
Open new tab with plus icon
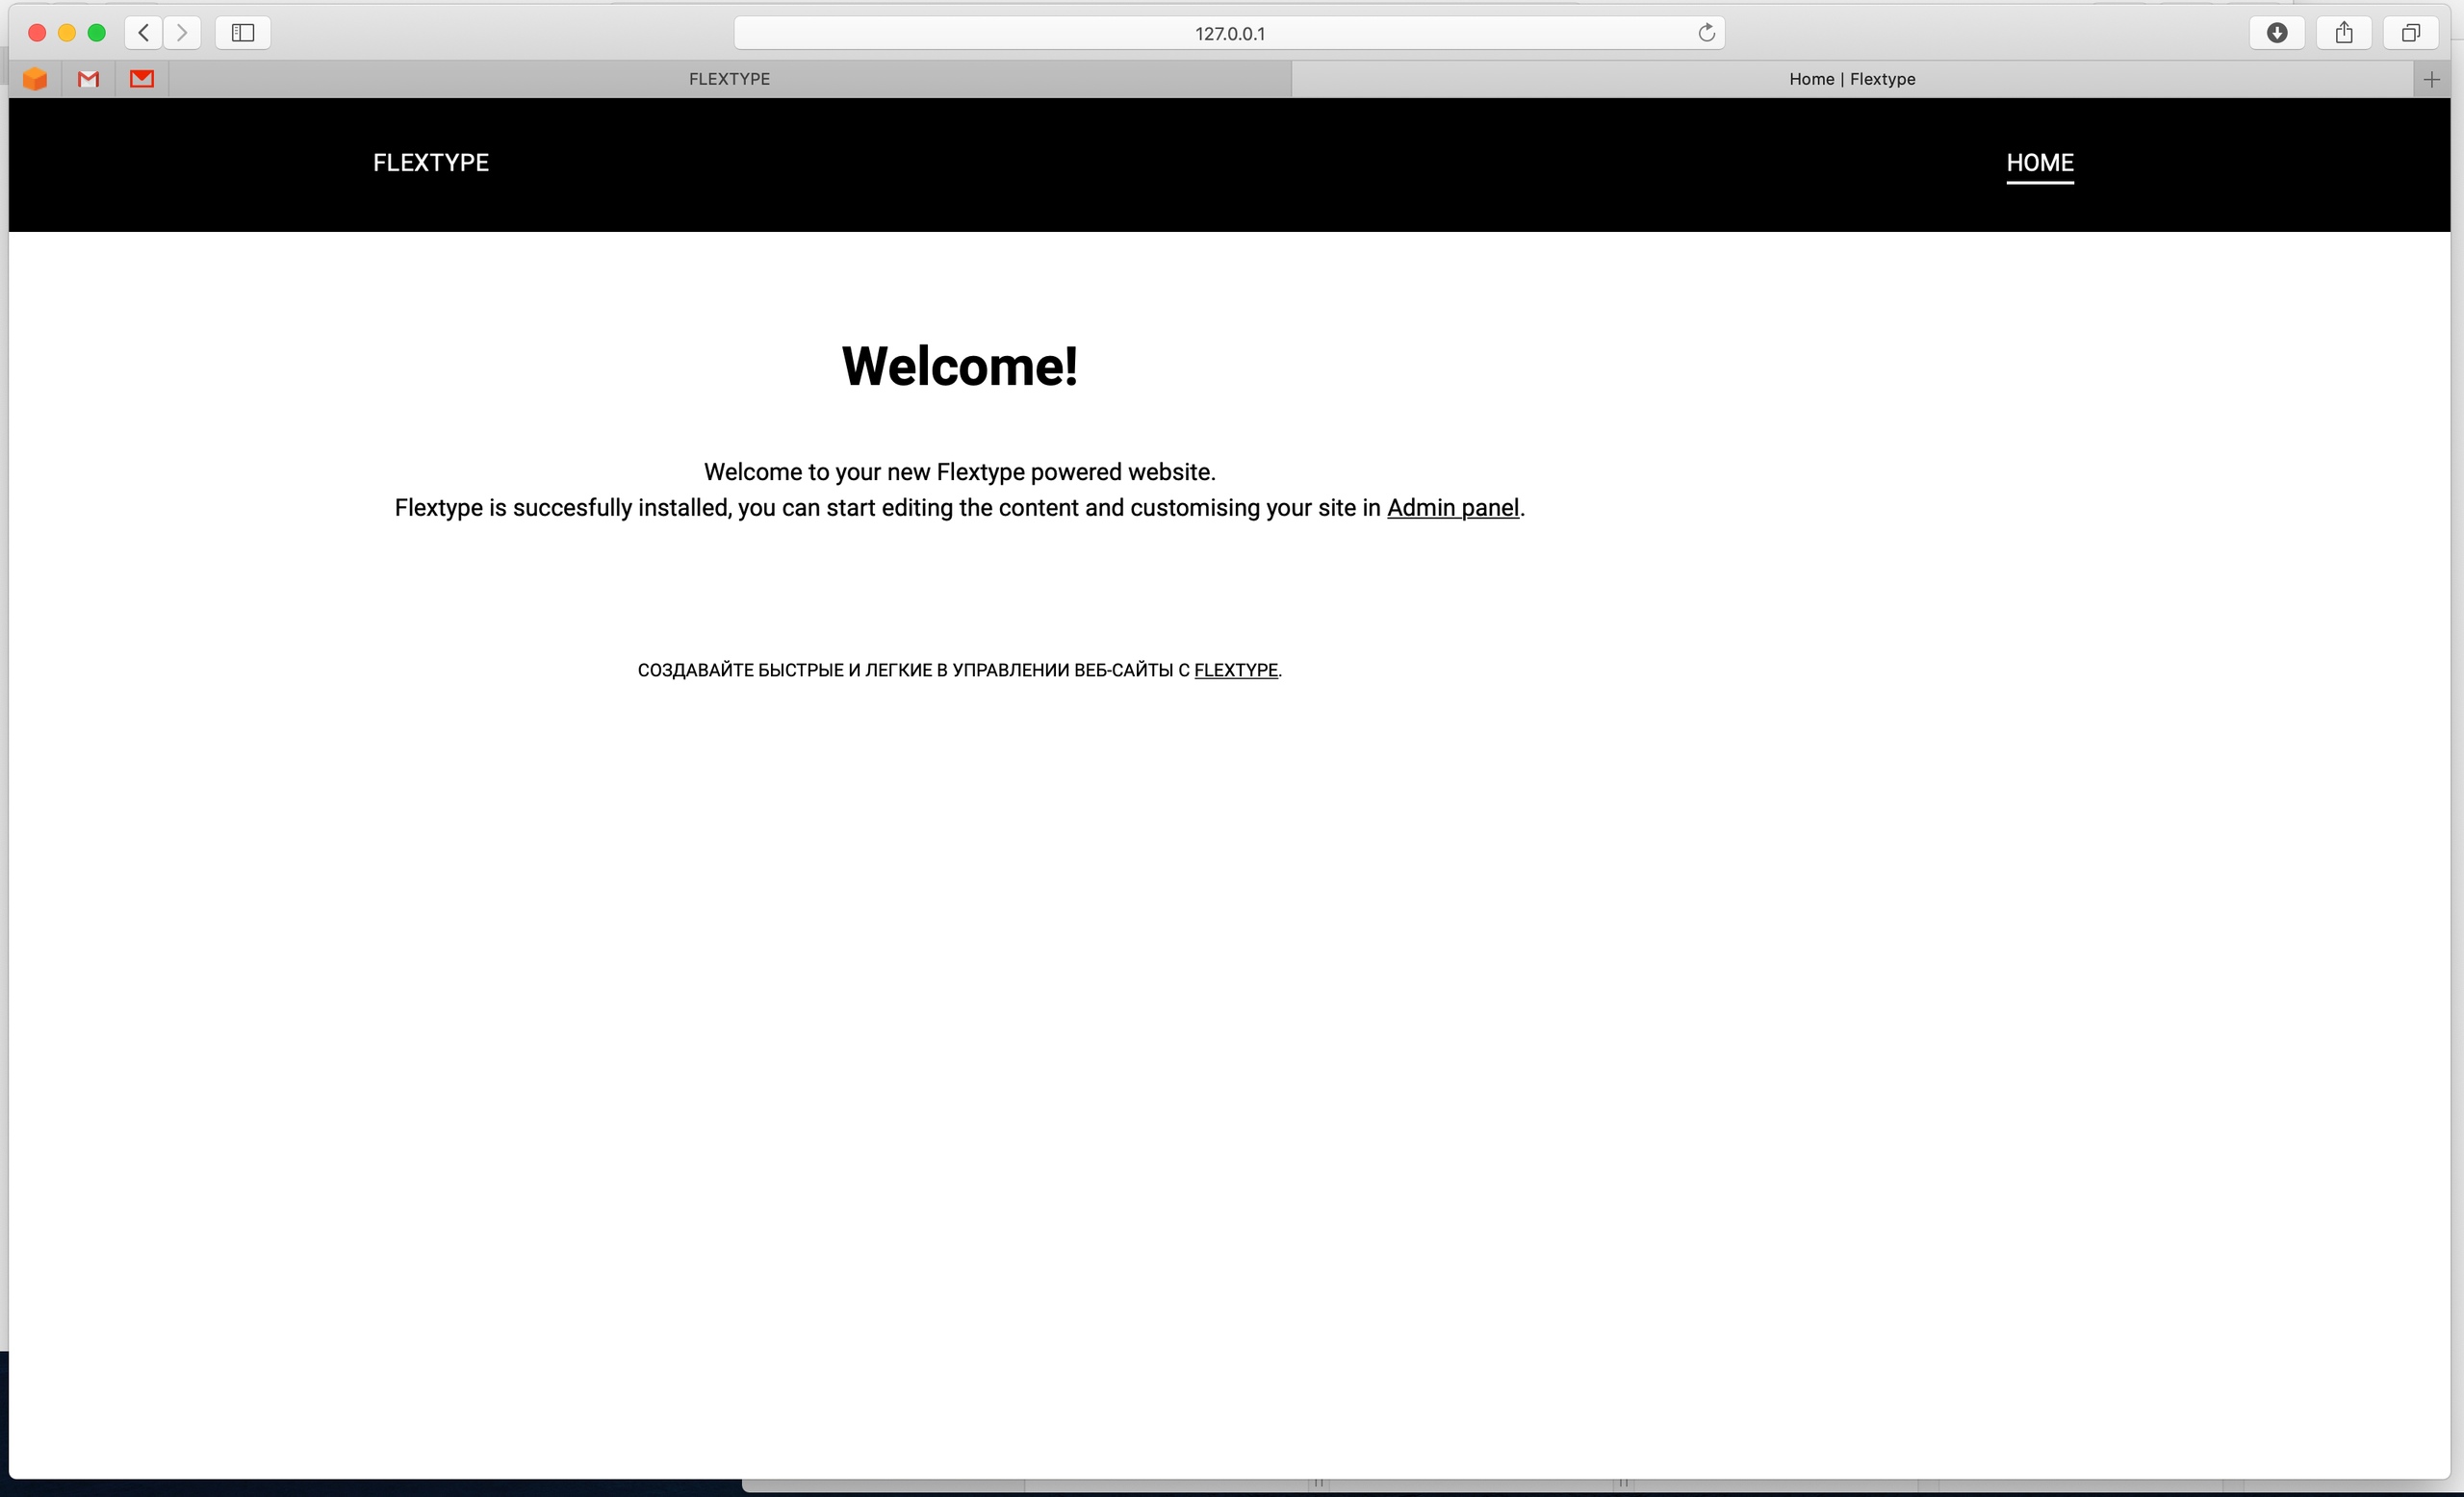(x=2432, y=79)
